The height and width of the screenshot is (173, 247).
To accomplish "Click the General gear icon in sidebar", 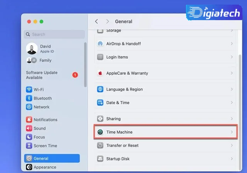I will pyautogui.click(x=29, y=158).
